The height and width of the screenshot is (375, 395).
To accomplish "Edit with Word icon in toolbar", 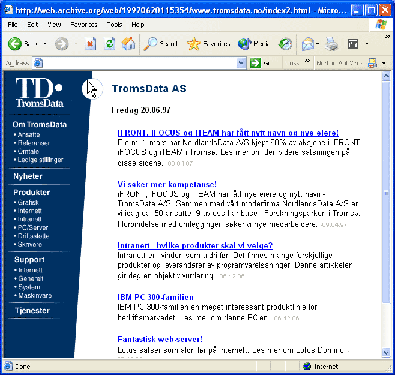I will click(x=353, y=44).
